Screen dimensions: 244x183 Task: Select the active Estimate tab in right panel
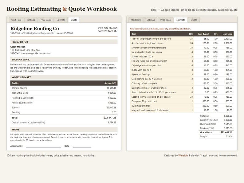point(181,20)
